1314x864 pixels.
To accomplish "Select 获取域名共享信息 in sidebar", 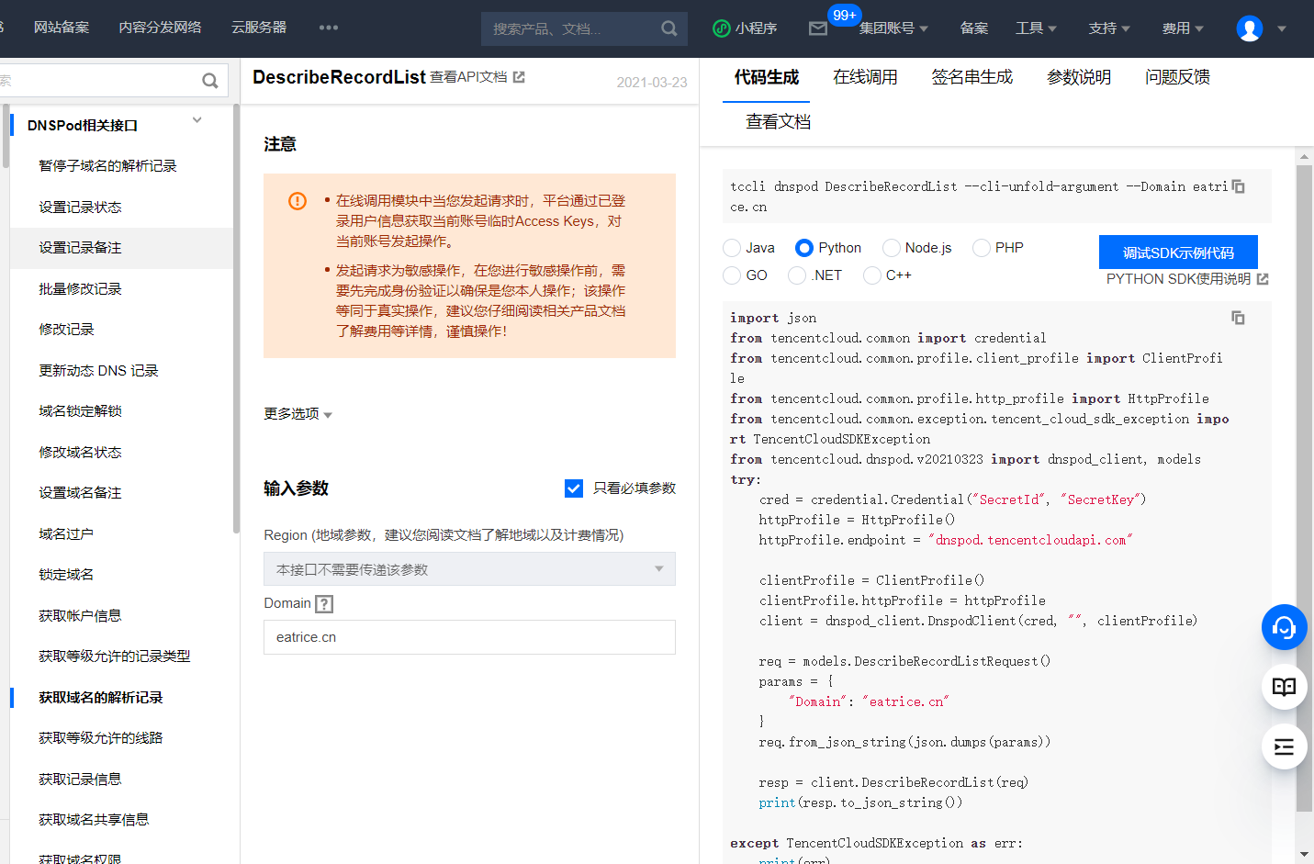I will (94, 820).
